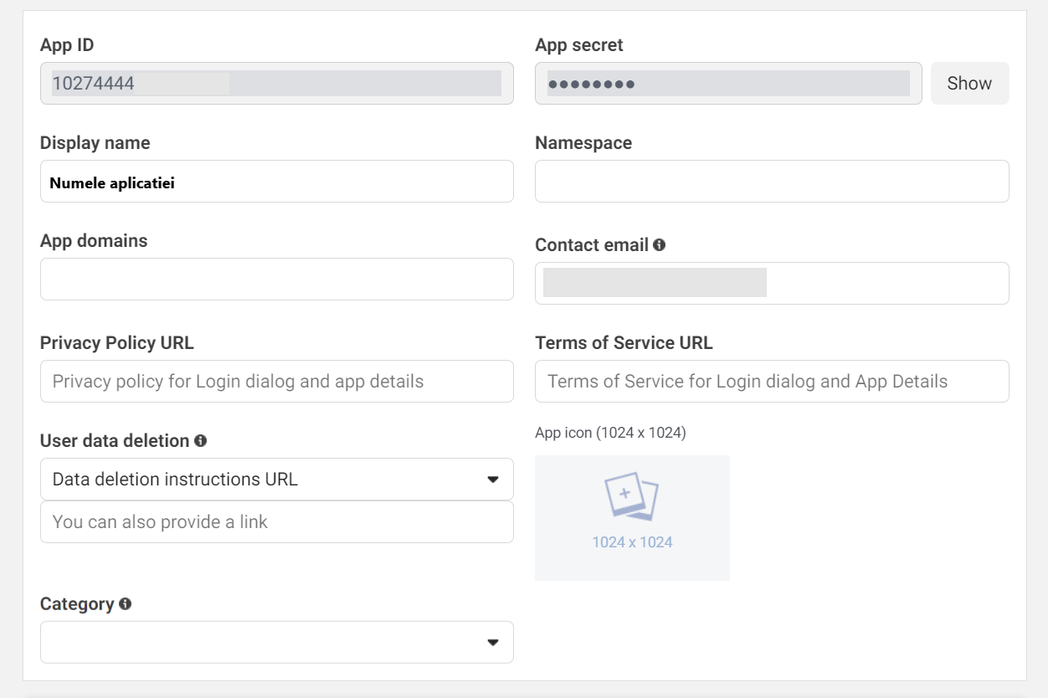Focus the Display name text box
1048x698 pixels.
276,182
